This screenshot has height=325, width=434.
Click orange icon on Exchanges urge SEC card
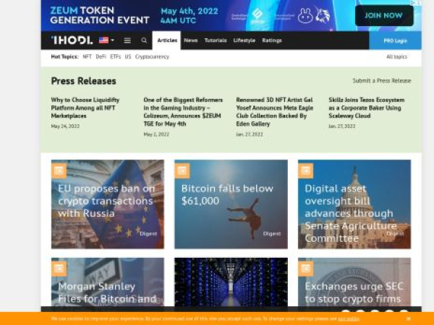click(x=305, y=269)
